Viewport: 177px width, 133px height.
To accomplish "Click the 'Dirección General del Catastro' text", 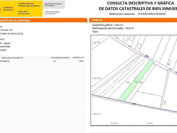I will tap(52, 13).
